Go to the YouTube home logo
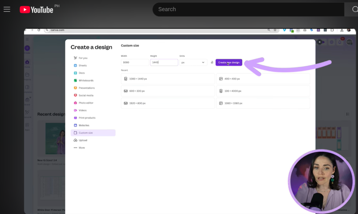This screenshot has height=214, width=358. pyautogui.click(x=36, y=9)
